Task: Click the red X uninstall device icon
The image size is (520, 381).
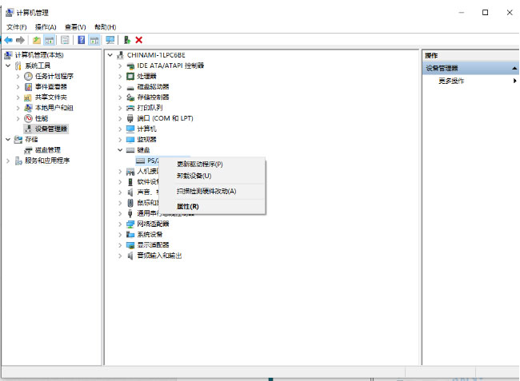Action: [x=139, y=40]
